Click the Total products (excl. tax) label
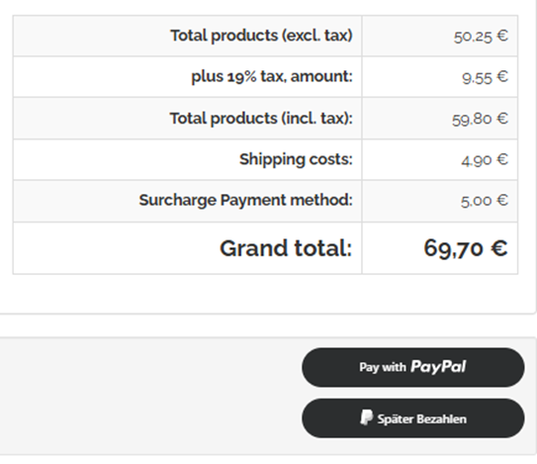The image size is (537, 464). tap(262, 36)
